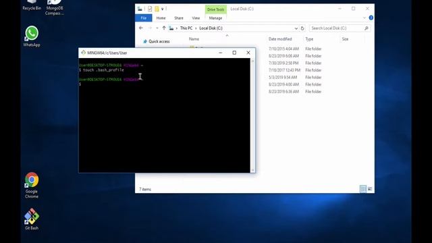Click This PC in the address bar

point(186,28)
